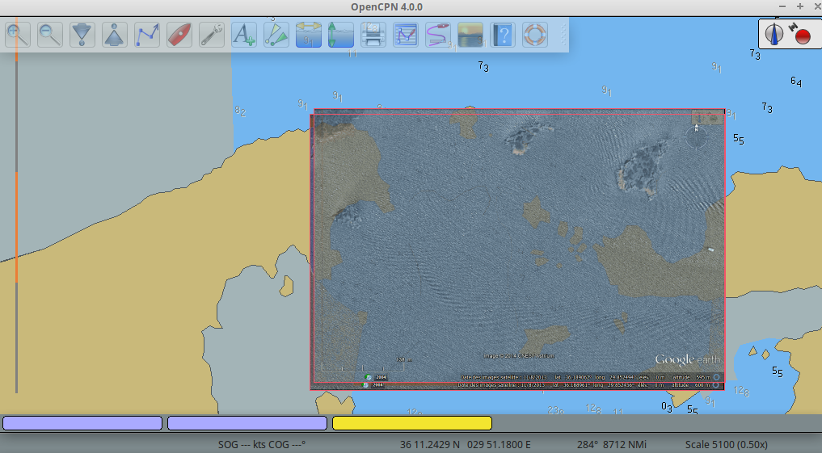This screenshot has height=453, width=822.
Task: Toggle AIS targets display
Action: pos(276,35)
